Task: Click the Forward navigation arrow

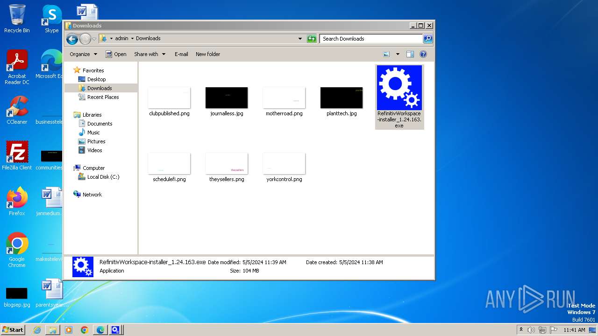Action: 85,39
